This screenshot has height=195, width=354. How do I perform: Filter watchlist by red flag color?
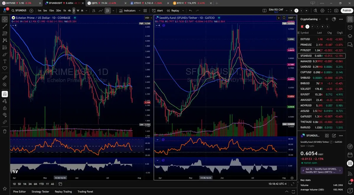pos(302,27)
